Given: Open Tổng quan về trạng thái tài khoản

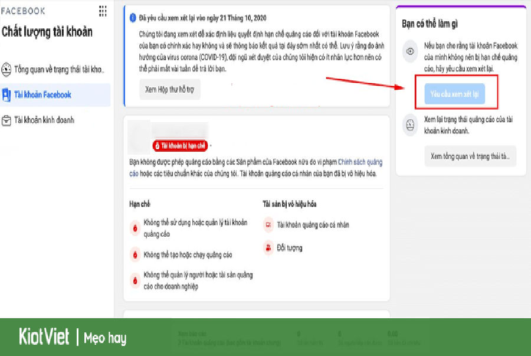Looking at the screenshot, I should coord(55,70).
